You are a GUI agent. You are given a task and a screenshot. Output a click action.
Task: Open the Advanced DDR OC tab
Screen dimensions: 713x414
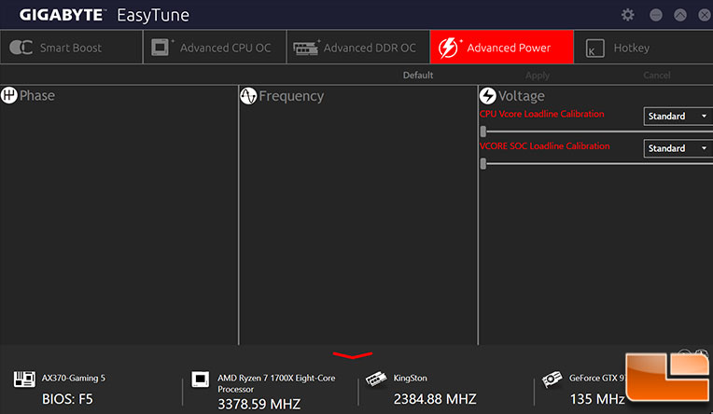358,48
